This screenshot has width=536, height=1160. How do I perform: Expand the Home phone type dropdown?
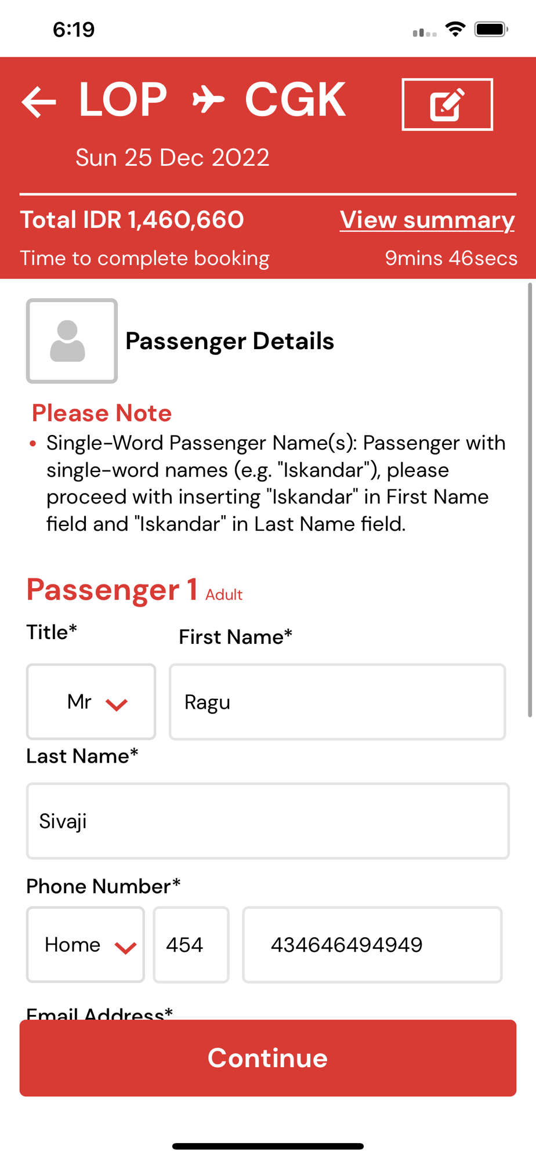tap(85, 945)
